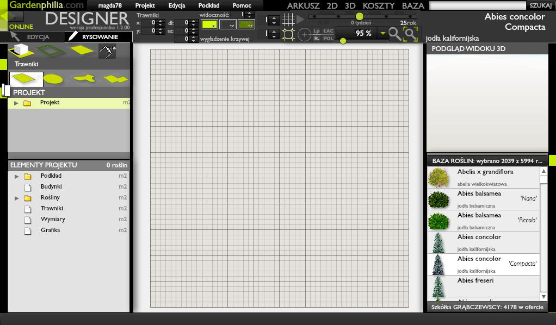This screenshot has width=556, height=325.
Task: Click the search text field
Action: coord(478,5)
